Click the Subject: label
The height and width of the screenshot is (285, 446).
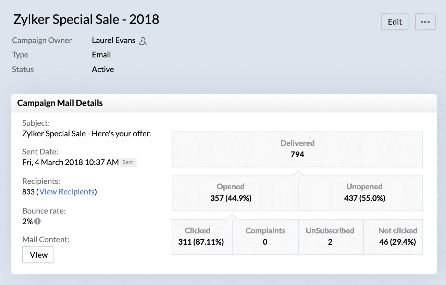coord(36,123)
